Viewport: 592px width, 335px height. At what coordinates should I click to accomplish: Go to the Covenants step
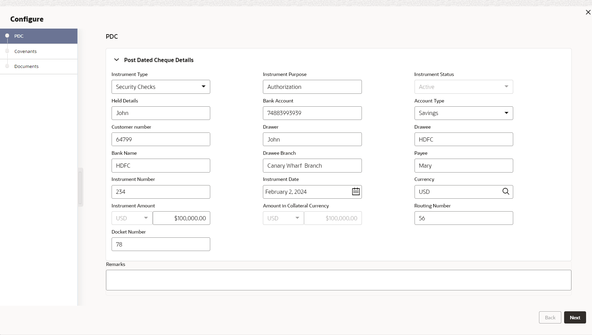pyautogui.click(x=39, y=51)
